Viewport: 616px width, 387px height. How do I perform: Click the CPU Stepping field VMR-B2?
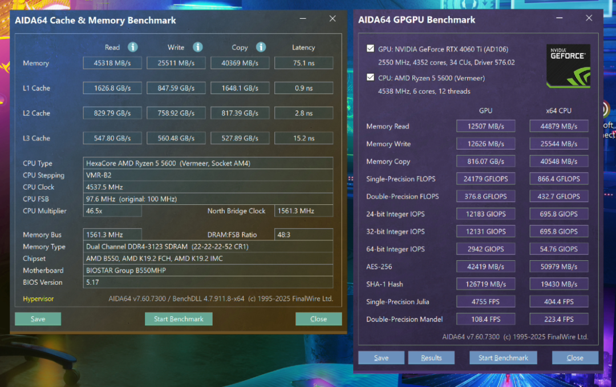tap(208, 175)
